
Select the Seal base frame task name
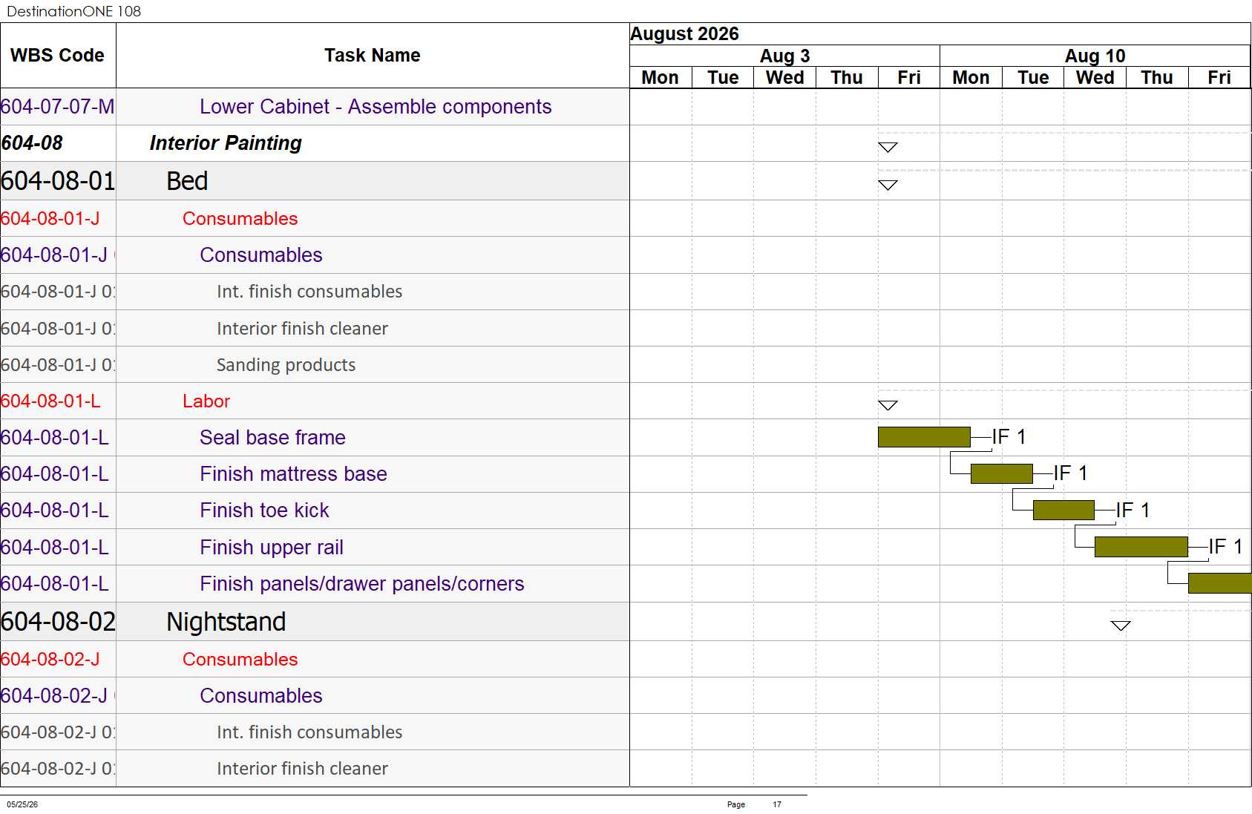(x=272, y=438)
